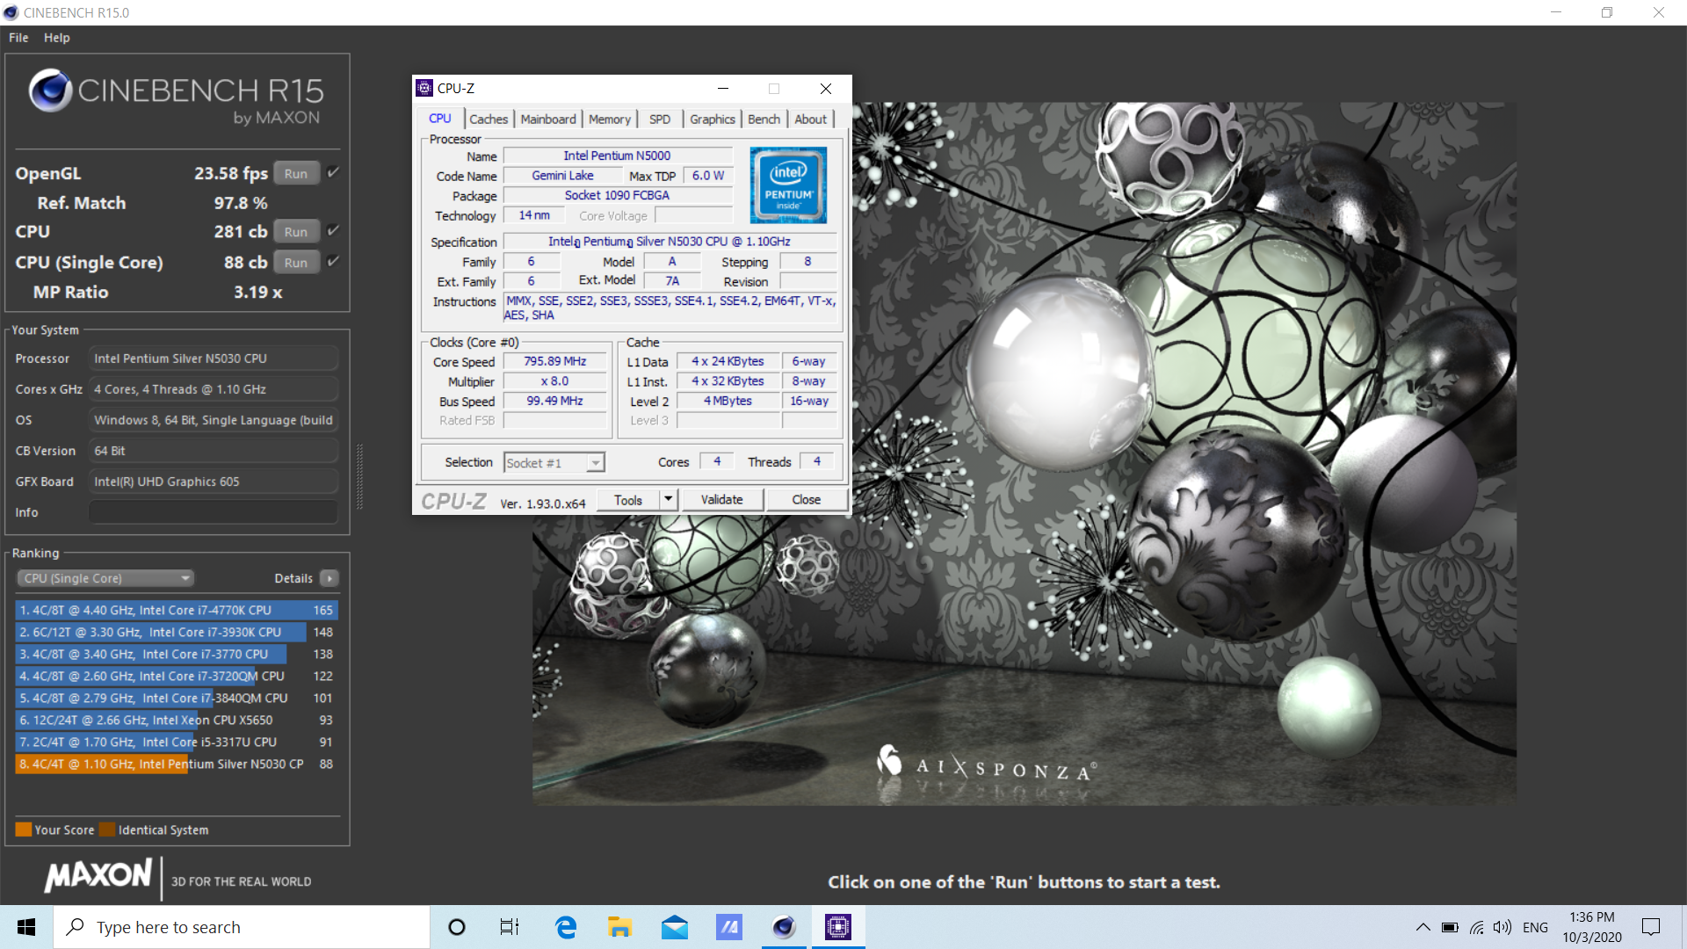
Task: Click the CPU-Z title bar icon
Action: (425, 88)
